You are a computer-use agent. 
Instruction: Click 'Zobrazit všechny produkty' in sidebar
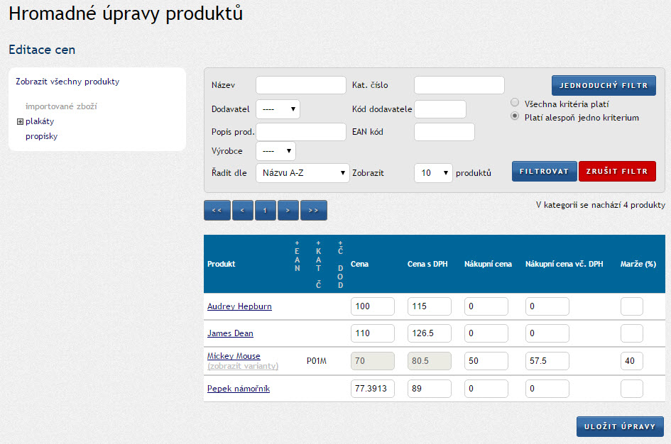[x=67, y=82]
